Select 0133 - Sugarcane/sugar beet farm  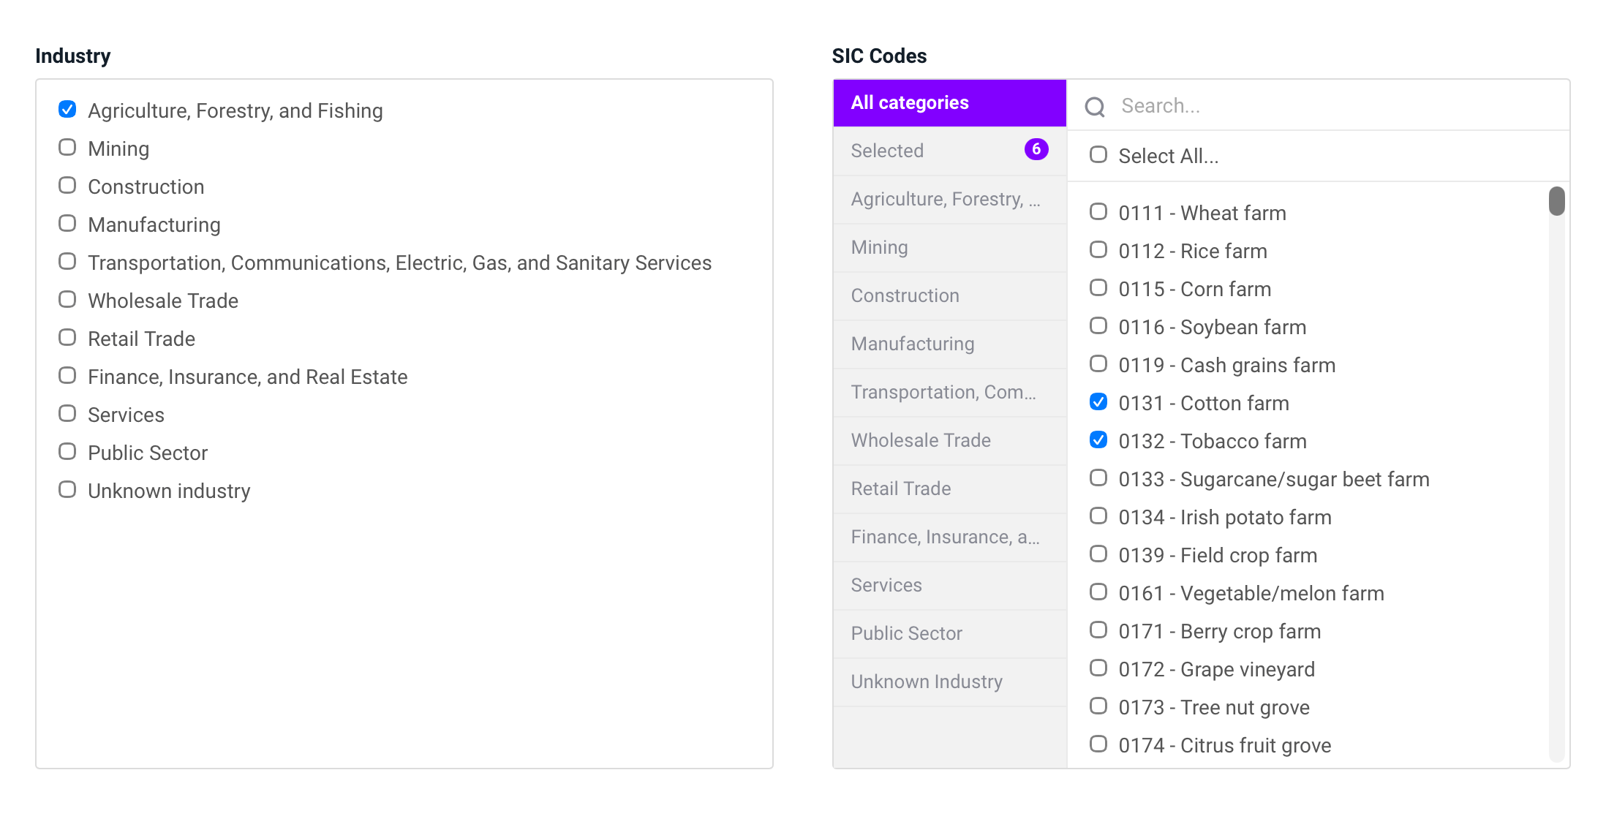[x=1098, y=478]
